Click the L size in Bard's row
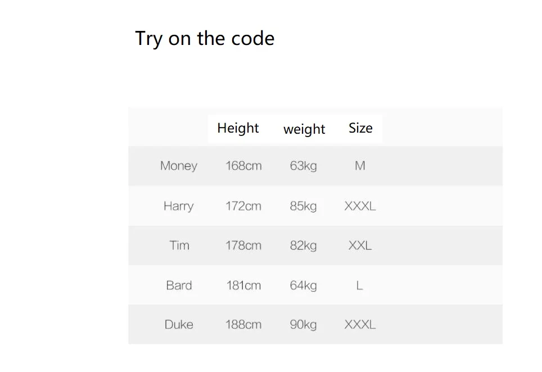This screenshot has width=542, height=372. click(359, 285)
